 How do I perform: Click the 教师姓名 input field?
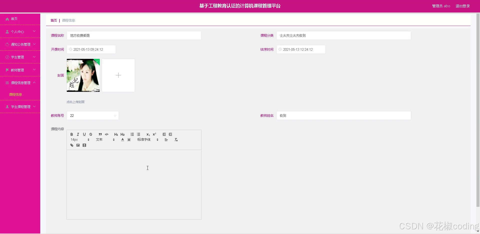tap(343, 116)
